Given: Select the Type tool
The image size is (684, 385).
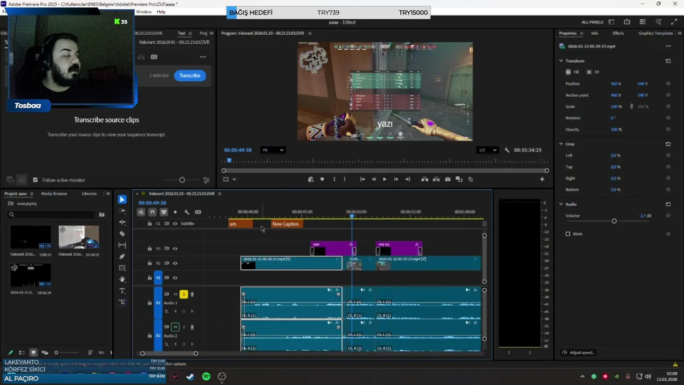Looking at the screenshot, I should click(x=122, y=290).
